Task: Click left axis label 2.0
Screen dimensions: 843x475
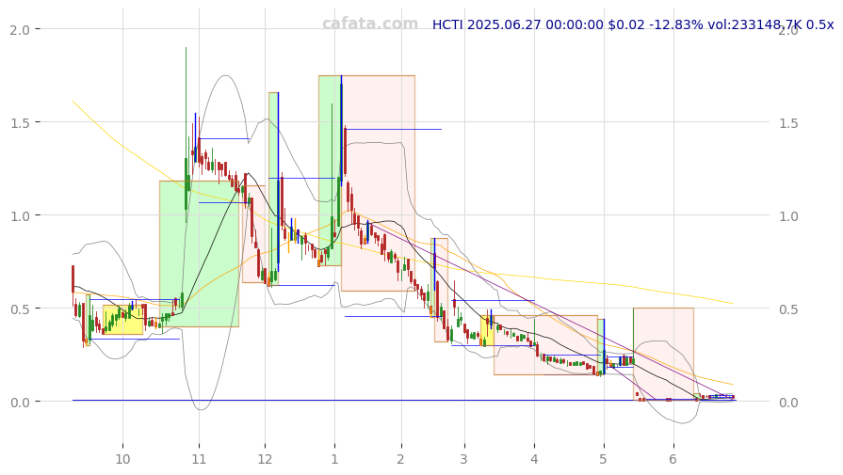Action: click(x=20, y=29)
